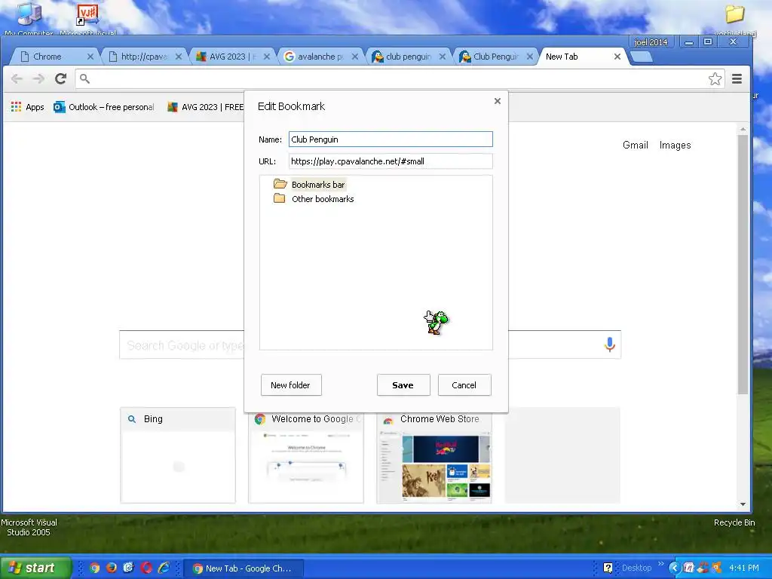The image size is (772, 579).
Task: Reload the current page
Action: coord(60,78)
